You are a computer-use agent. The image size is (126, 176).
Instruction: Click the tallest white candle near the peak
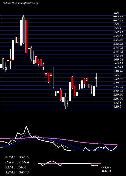coord(21,32)
